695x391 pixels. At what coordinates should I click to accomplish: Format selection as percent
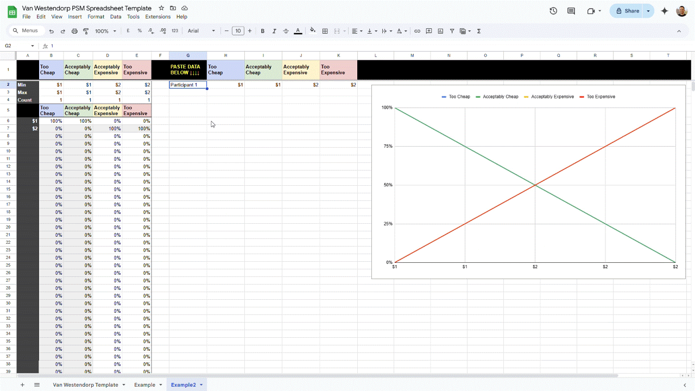[138, 31]
